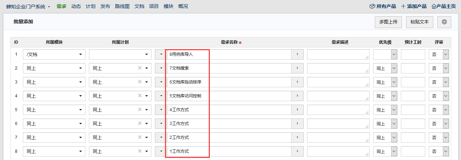The width and height of the screenshot is (461, 160).
Task: Clear the plan selection in row 8
Action: (x=140, y=151)
